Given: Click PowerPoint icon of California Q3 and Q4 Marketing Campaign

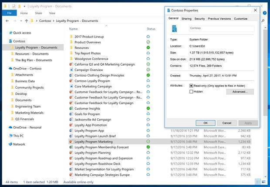Looking at the screenshot, I should 71,64.
